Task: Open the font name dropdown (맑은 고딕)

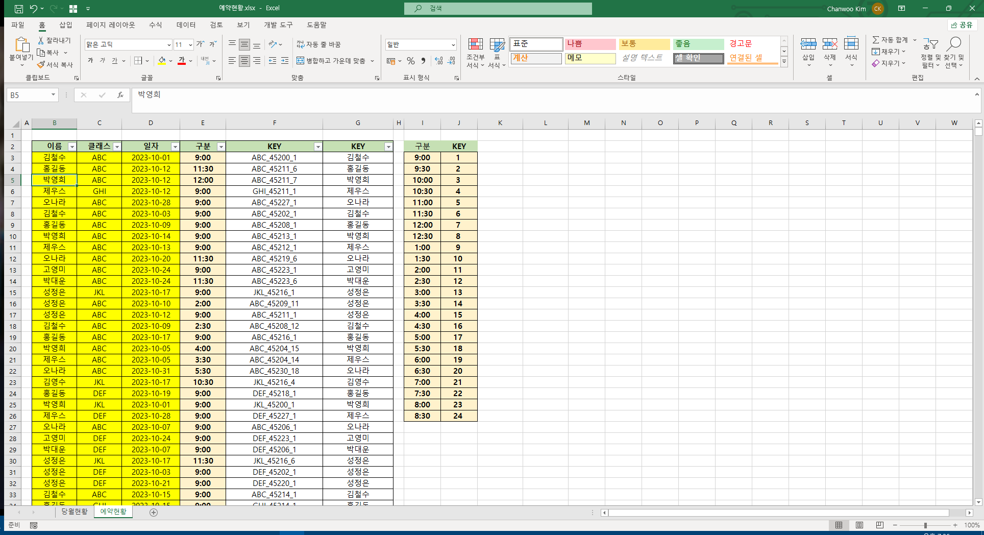Action: pyautogui.click(x=169, y=44)
